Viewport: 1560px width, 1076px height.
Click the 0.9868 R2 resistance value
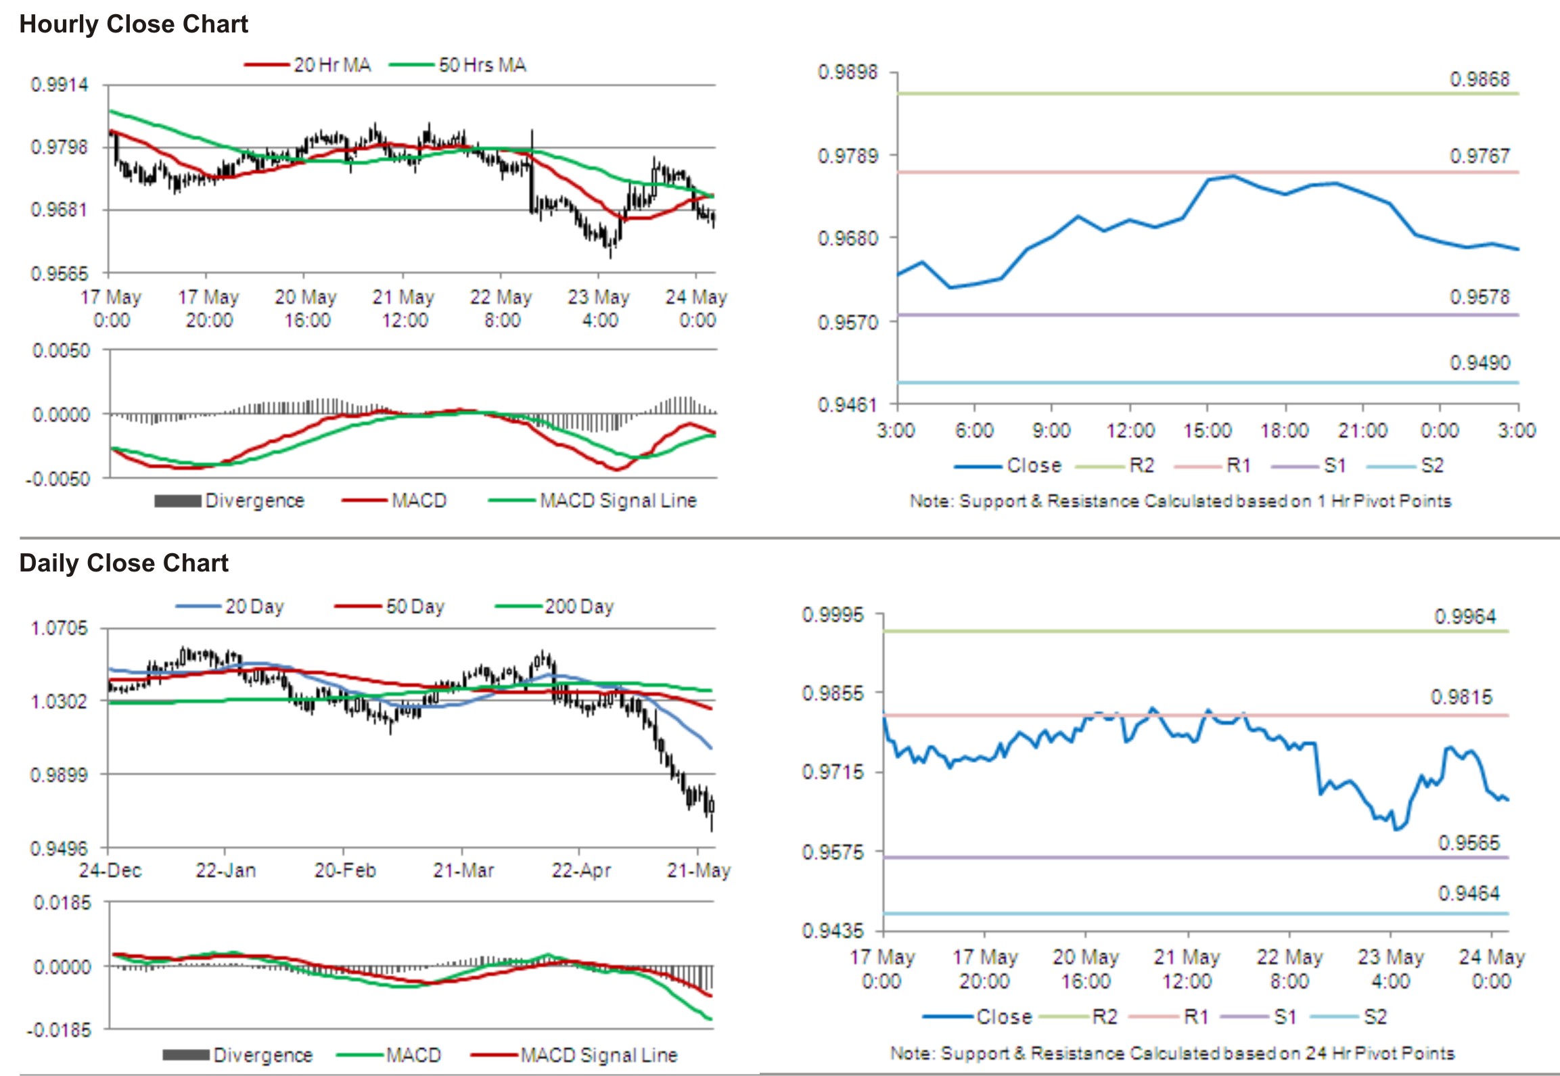tap(1479, 80)
